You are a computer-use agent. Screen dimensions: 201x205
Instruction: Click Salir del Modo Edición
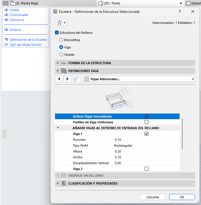[x=26, y=45]
